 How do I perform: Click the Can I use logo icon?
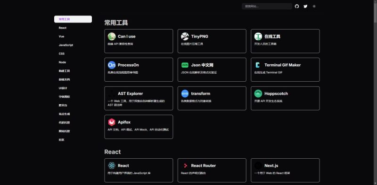[112, 37]
